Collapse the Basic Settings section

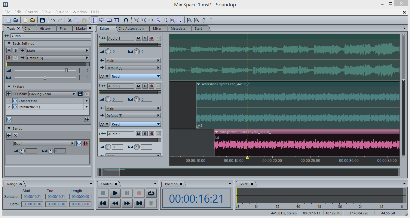(x=9, y=44)
